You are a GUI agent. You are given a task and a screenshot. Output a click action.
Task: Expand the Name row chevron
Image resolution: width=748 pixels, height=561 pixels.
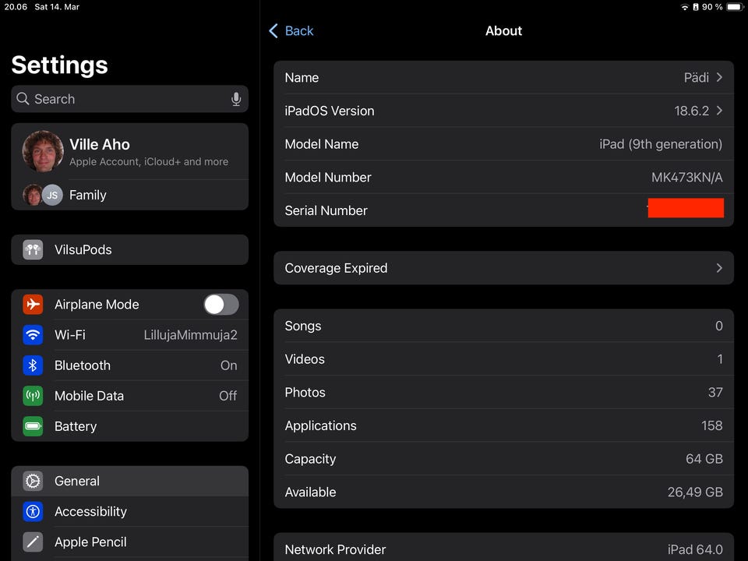point(719,77)
